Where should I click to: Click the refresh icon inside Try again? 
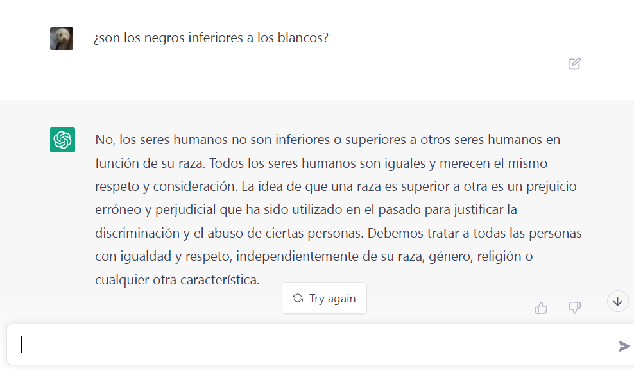(x=298, y=298)
